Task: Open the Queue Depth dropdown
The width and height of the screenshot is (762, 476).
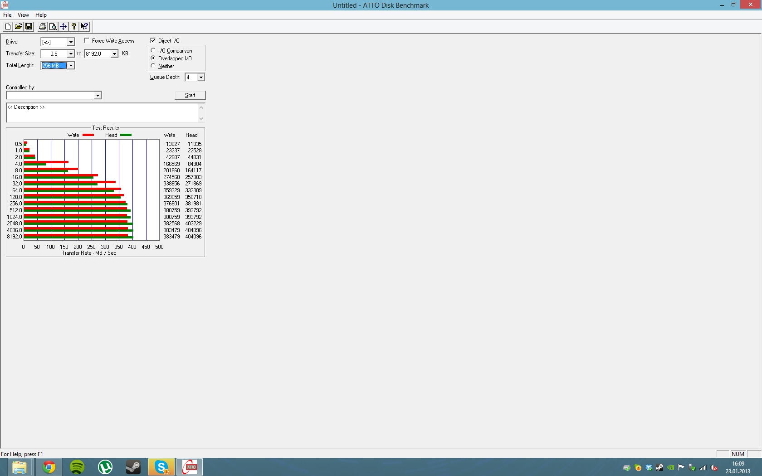Action: coord(201,78)
